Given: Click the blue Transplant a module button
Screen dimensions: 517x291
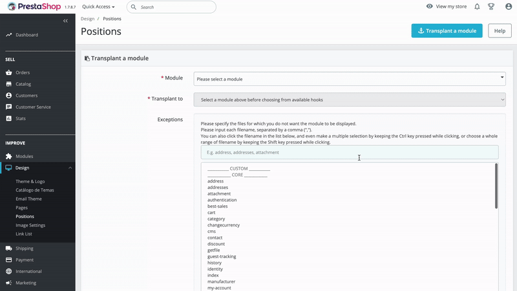Looking at the screenshot, I should point(447,30).
